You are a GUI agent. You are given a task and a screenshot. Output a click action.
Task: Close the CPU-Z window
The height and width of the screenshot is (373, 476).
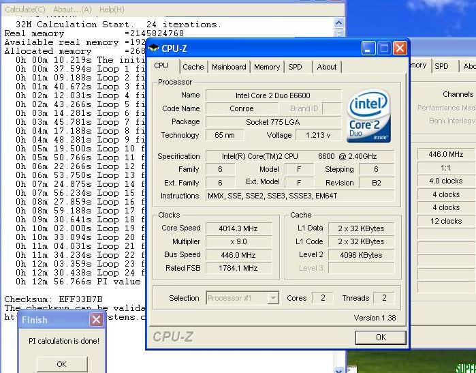coord(400,48)
